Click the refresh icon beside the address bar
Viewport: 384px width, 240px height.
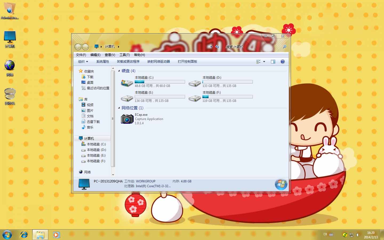click(x=217, y=47)
